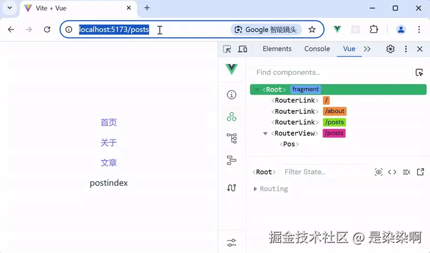
Task: Open the Chrome profile avatar
Action: (x=401, y=30)
